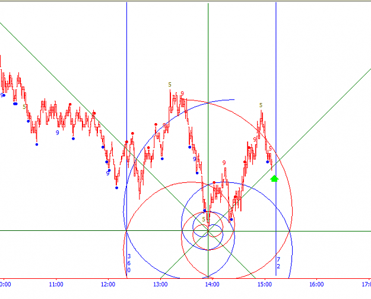Click the green up-arrow signal marker
This screenshot has height=299, width=371.
tap(274, 178)
